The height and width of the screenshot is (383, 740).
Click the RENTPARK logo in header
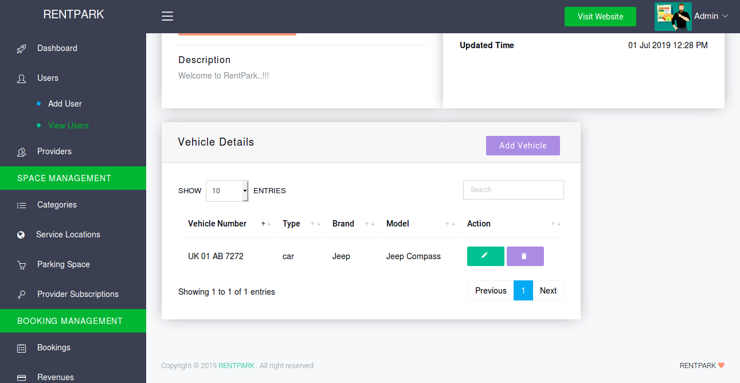pyautogui.click(x=73, y=14)
